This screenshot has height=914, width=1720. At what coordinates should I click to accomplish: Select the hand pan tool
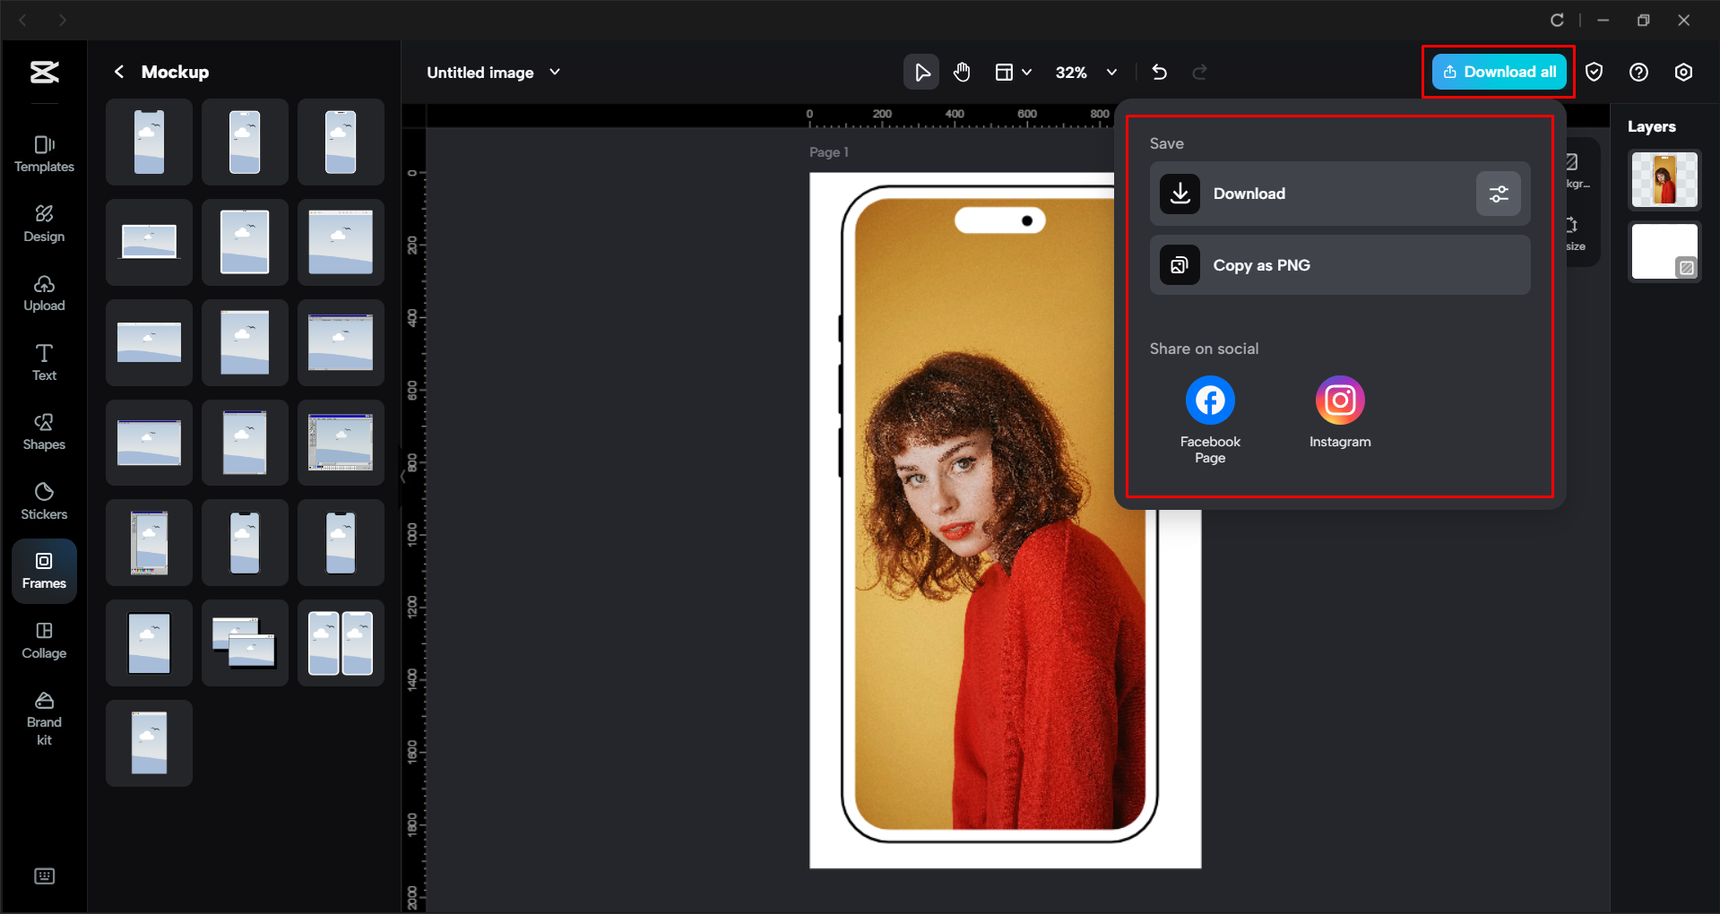pyautogui.click(x=962, y=72)
